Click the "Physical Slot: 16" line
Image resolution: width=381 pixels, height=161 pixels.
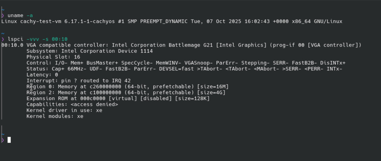point(53,57)
